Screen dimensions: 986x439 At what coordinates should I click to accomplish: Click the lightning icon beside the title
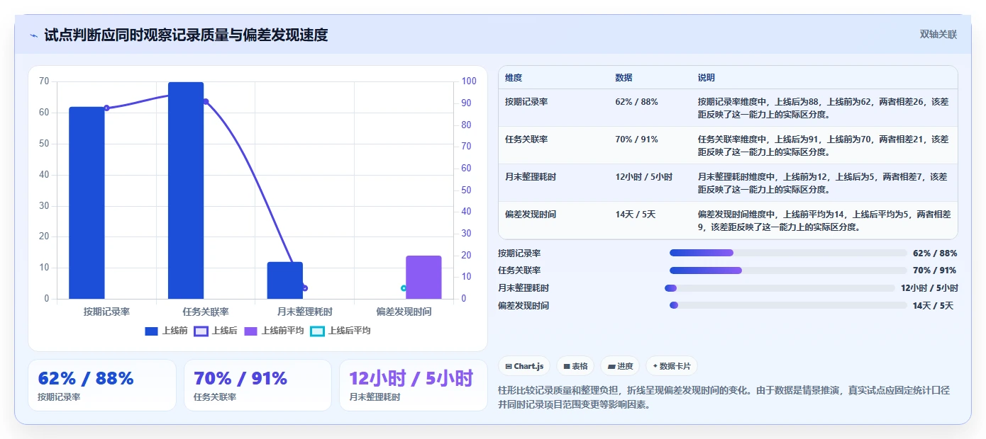[x=33, y=35]
